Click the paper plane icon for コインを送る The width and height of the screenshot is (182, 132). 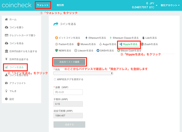coord(6,67)
